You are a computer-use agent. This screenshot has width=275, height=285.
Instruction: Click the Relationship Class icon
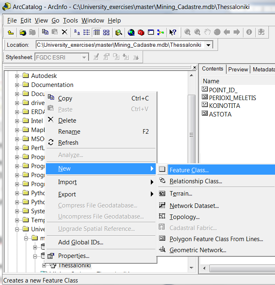point(162,180)
